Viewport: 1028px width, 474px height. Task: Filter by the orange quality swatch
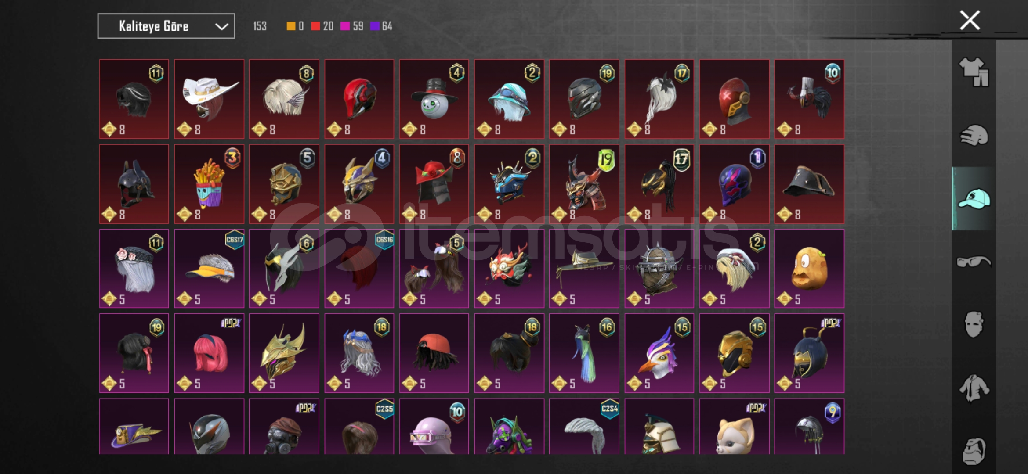click(291, 26)
